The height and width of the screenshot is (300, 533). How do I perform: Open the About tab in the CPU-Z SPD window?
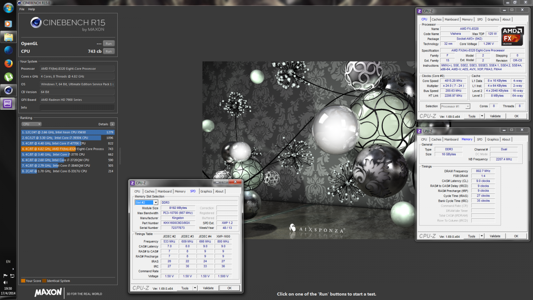pyautogui.click(x=219, y=192)
